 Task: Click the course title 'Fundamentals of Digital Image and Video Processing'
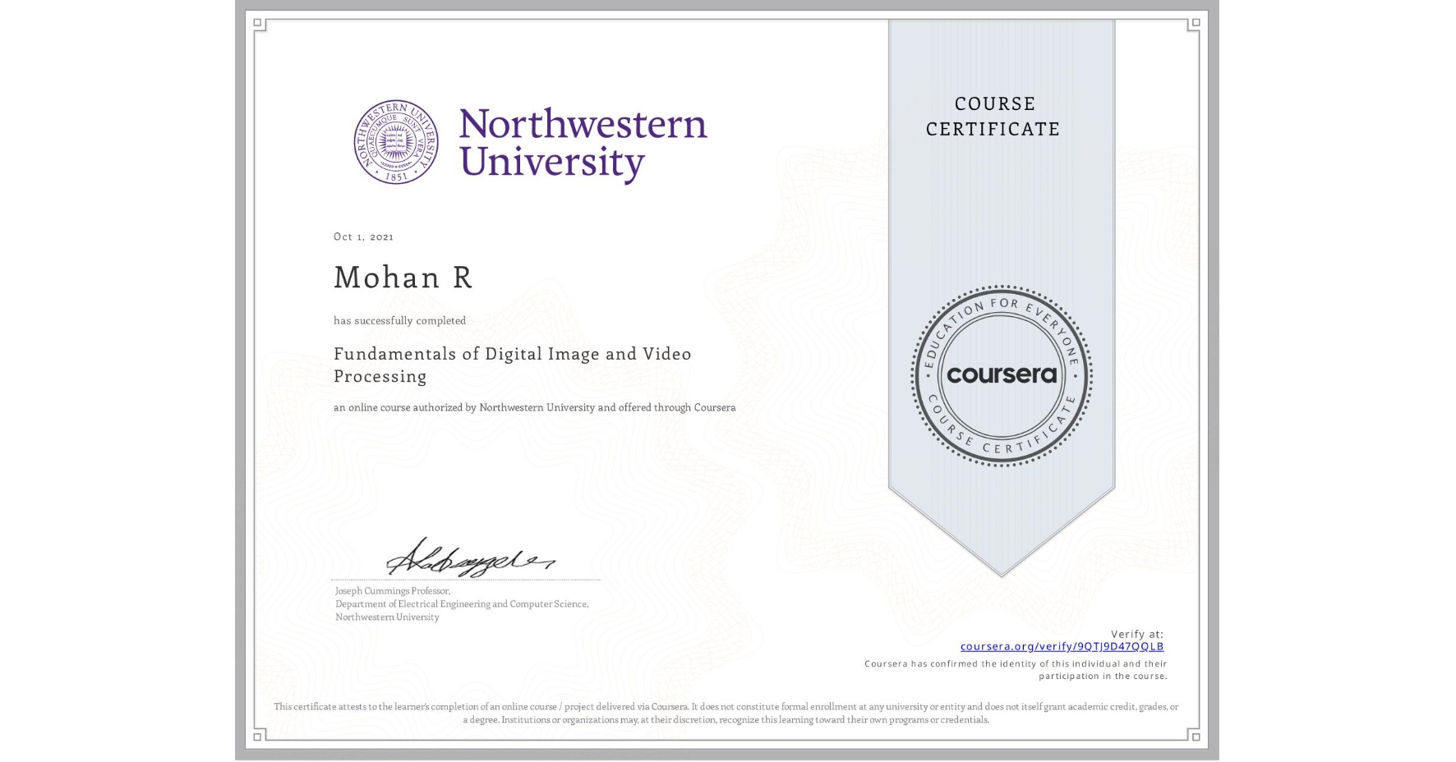click(512, 365)
